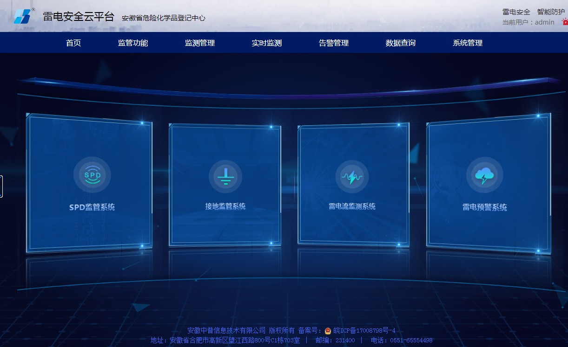
Task: Switch to 首页 navigation tab
Action: click(x=73, y=43)
